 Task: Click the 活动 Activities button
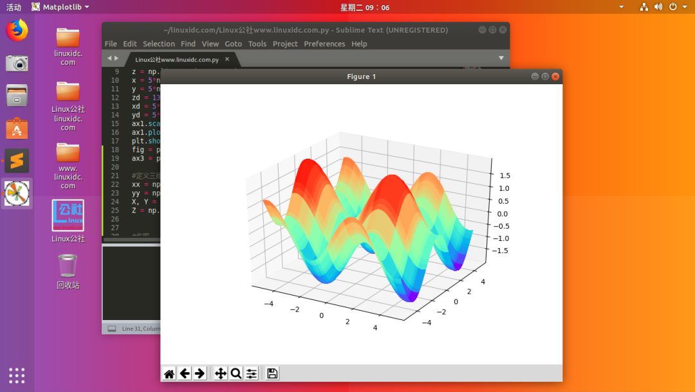point(14,7)
